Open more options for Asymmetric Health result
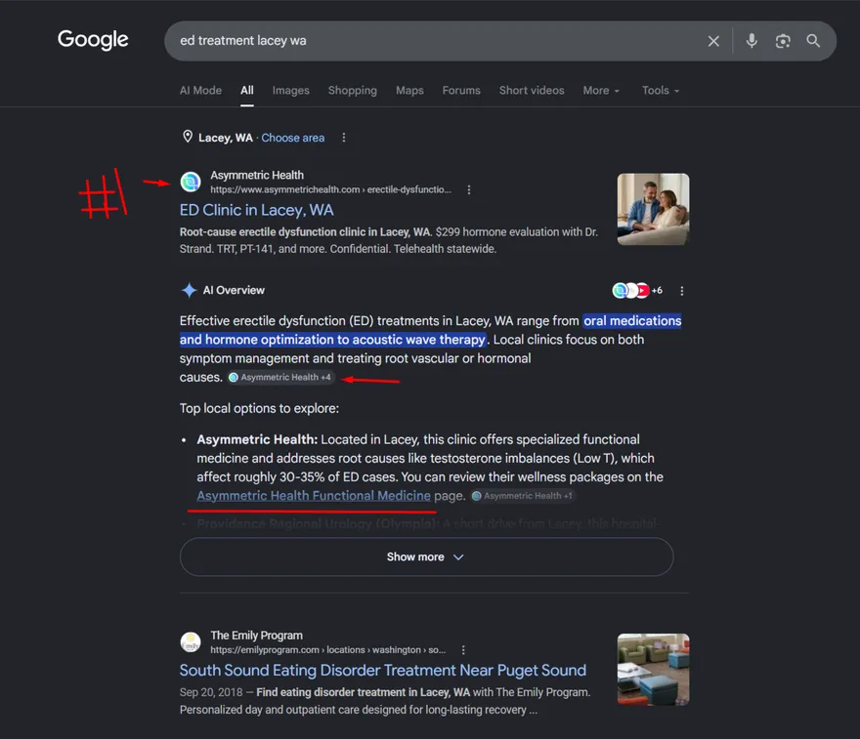The width and height of the screenshot is (860, 739). 468,189
